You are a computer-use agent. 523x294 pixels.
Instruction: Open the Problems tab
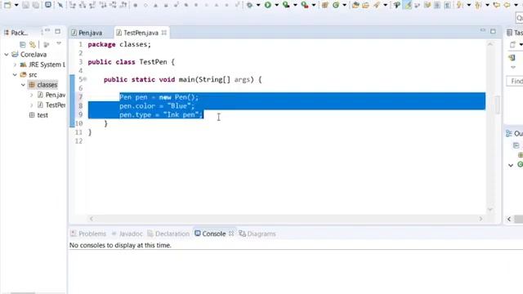pos(88,234)
